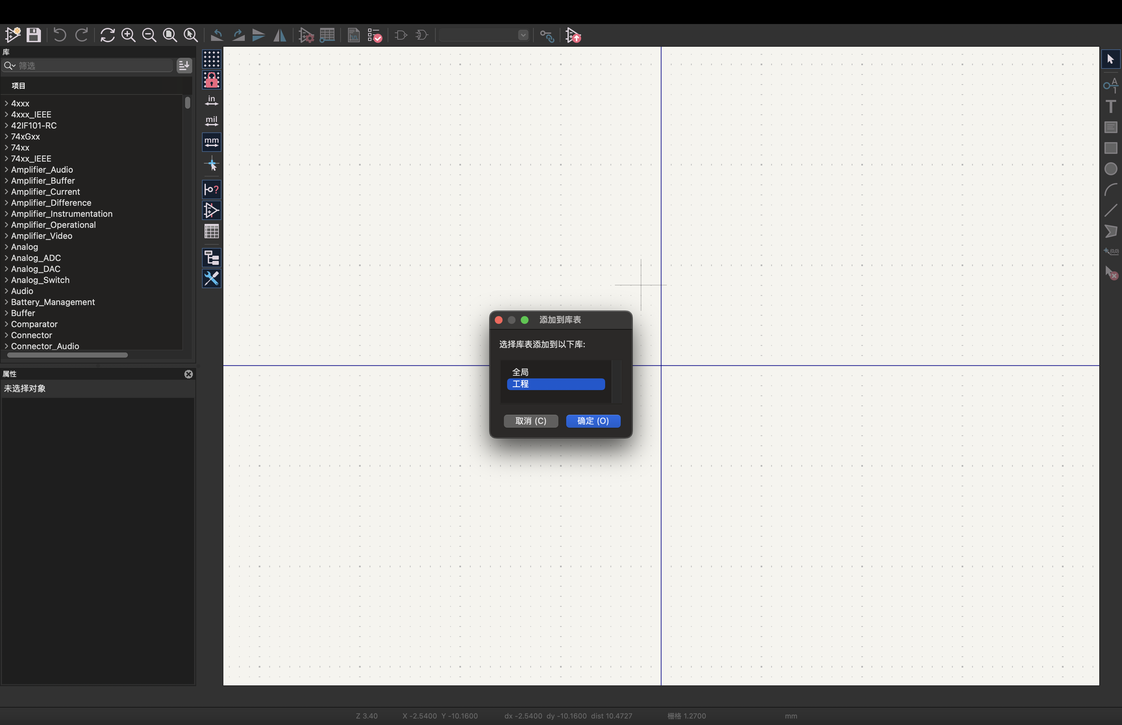Add current symbol to the schematic
1122x725 pixels.
[573, 35]
